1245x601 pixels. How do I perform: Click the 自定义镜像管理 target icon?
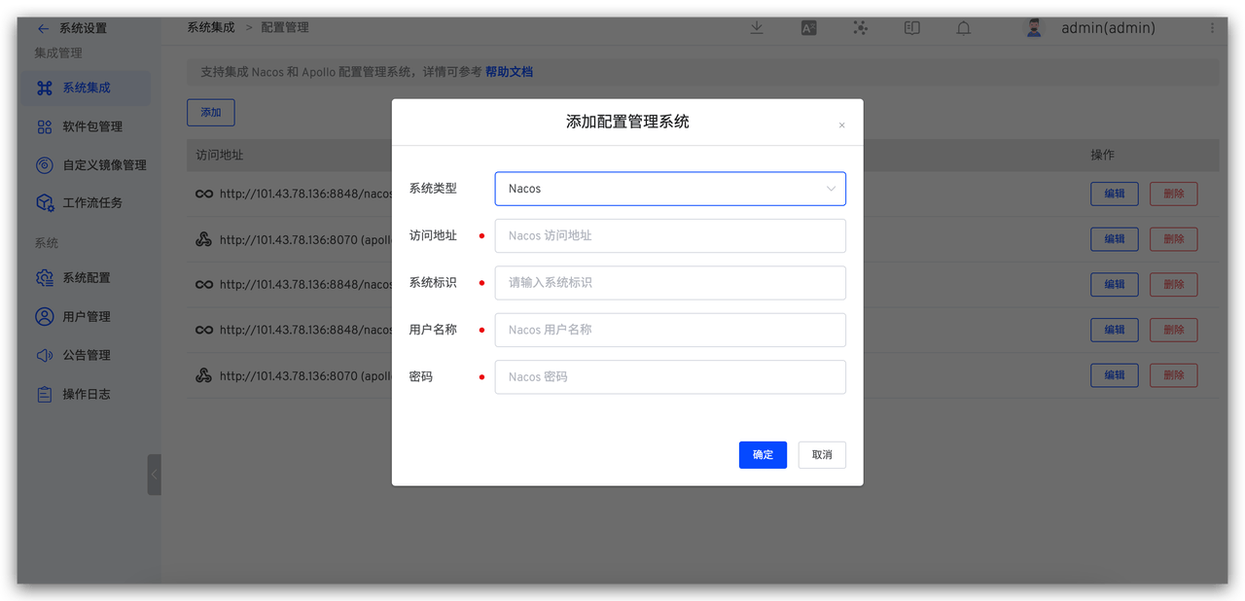(x=44, y=164)
